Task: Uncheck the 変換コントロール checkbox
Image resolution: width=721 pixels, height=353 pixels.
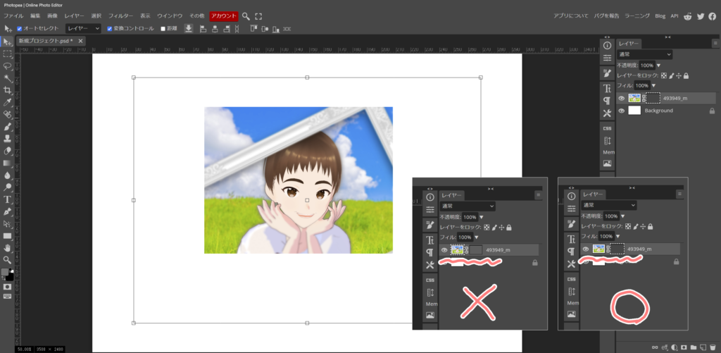Action: tap(109, 29)
